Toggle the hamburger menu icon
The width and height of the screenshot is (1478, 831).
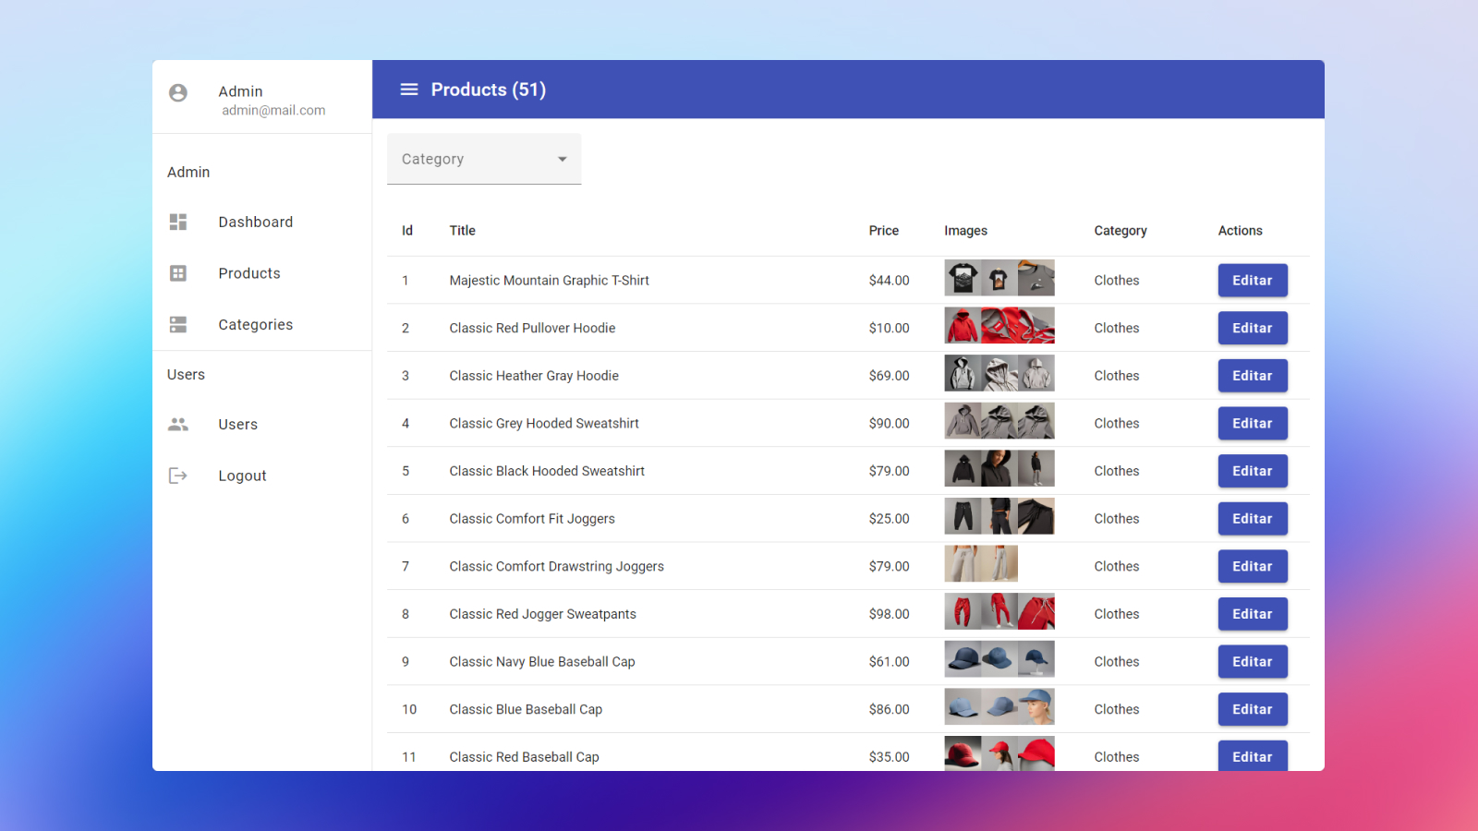pos(408,90)
